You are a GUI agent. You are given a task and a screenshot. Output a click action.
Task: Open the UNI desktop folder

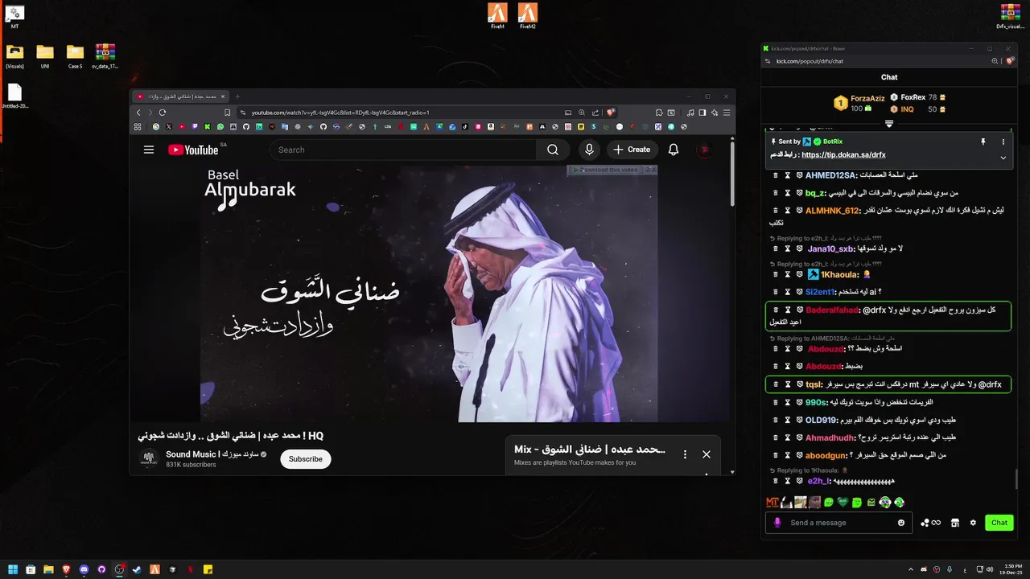point(45,56)
